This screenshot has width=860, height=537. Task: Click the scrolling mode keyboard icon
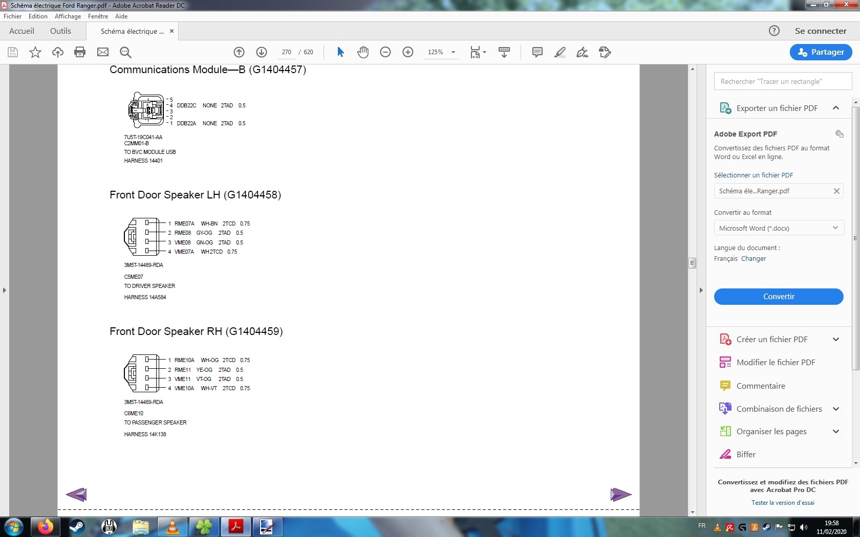tap(504, 52)
